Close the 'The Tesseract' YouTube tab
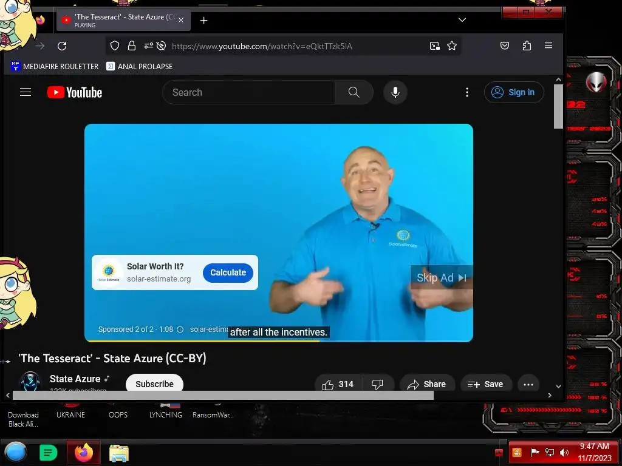Screen dimensions: 622x466 click(181, 20)
